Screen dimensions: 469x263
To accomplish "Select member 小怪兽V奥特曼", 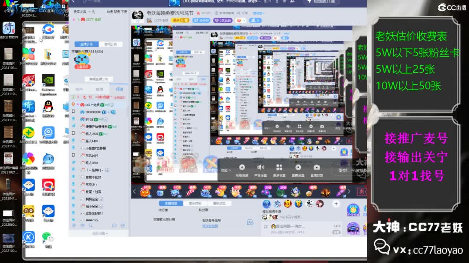I will point(99,148).
